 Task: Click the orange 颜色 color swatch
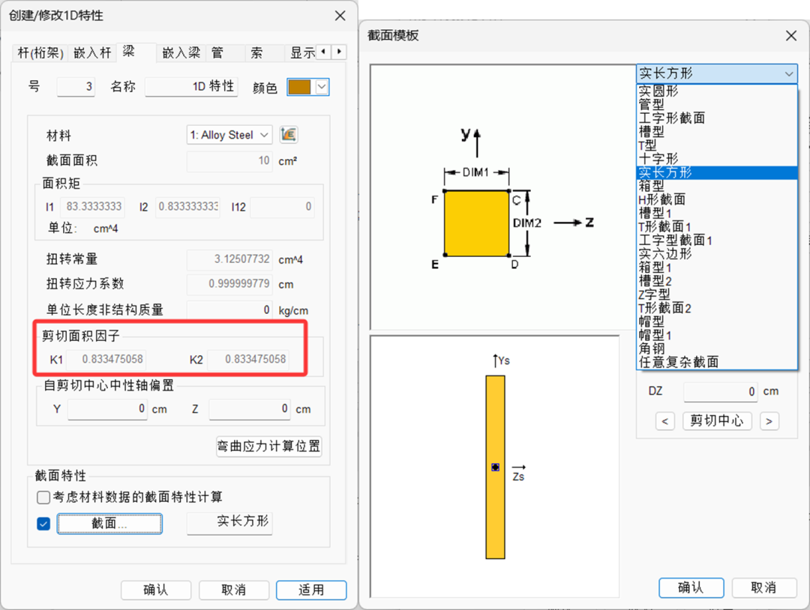300,87
